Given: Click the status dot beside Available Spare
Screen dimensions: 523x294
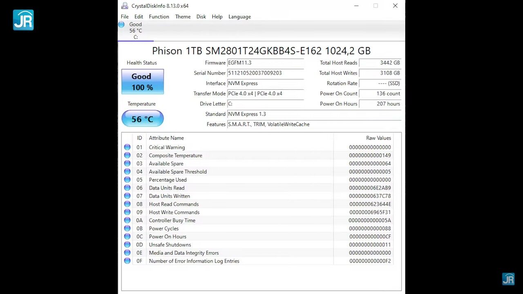Looking at the screenshot, I should [127, 163].
